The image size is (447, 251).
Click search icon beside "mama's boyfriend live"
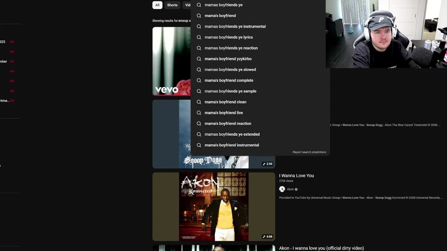(199, 113)
